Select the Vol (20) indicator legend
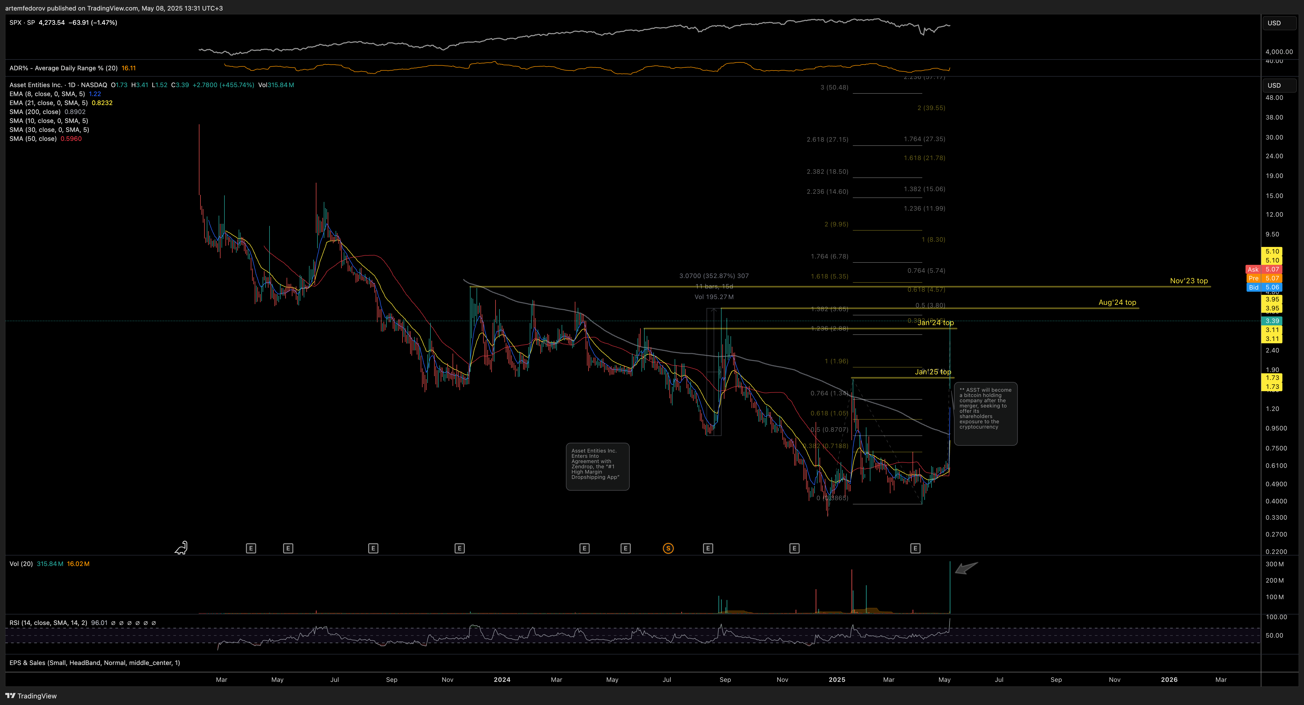1304x705 pixels. 21,564
